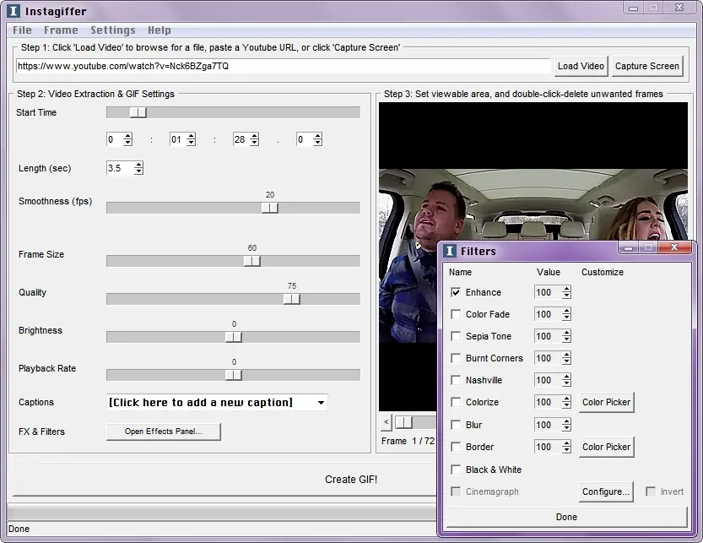Enable the Border filter checkbox
703x543 pixels.
click(x=456, y=447)
